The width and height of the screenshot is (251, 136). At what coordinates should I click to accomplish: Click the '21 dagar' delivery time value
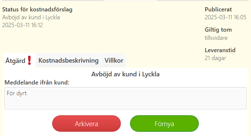click(215, 58)
